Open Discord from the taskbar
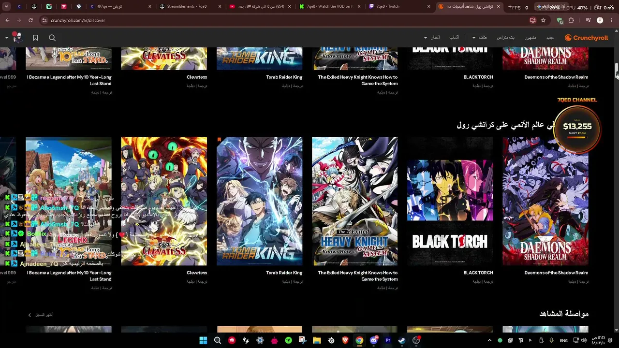The height and width of the screenshot is (348, 619). click(374, 340)
